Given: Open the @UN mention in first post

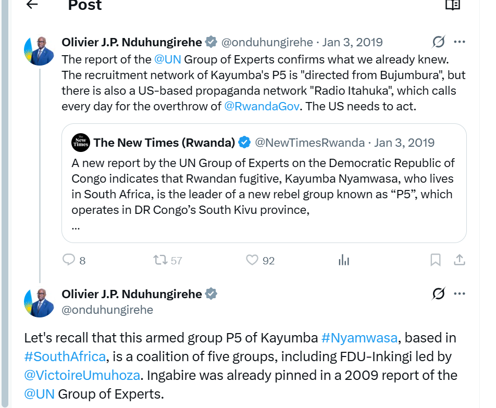Looking at the screenshot, I should 167,59.
